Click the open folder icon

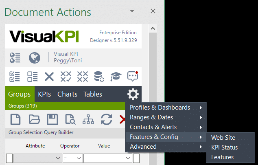pos(34,119)
